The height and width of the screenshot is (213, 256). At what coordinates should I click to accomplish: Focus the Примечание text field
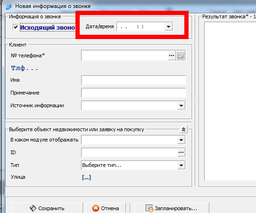pyautogui.click(x=133, y=93)
